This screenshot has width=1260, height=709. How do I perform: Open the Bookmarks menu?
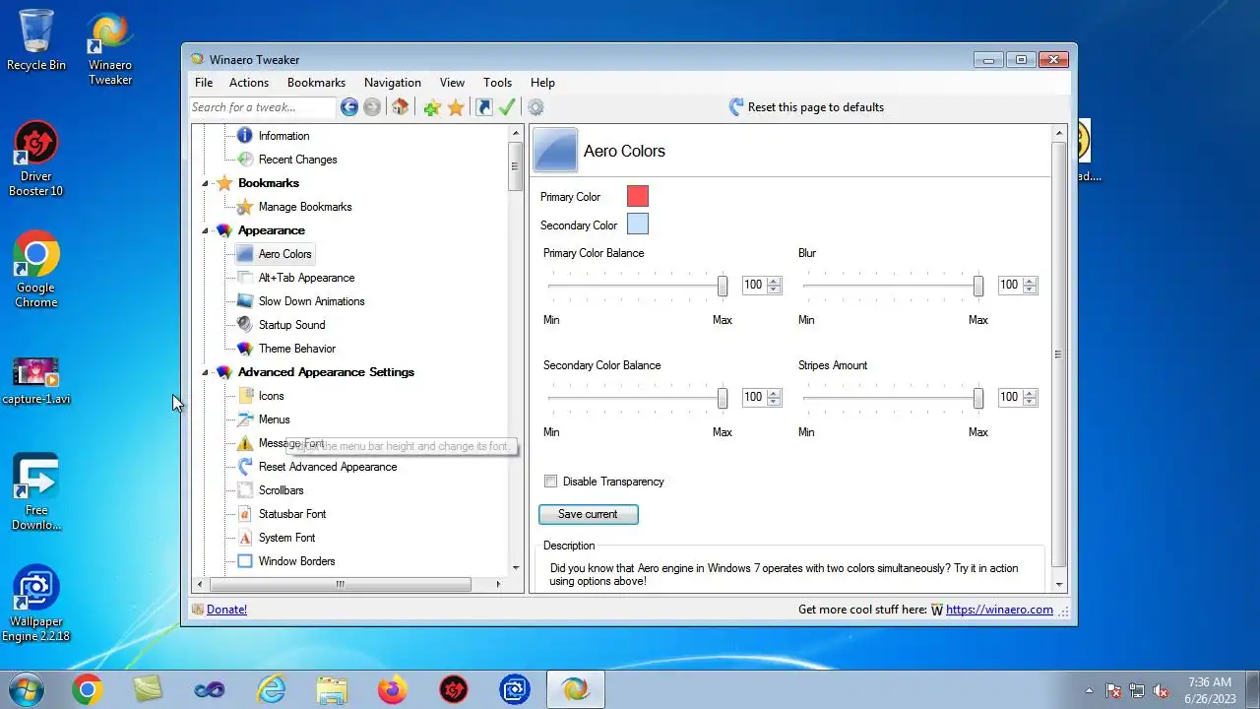316,83
